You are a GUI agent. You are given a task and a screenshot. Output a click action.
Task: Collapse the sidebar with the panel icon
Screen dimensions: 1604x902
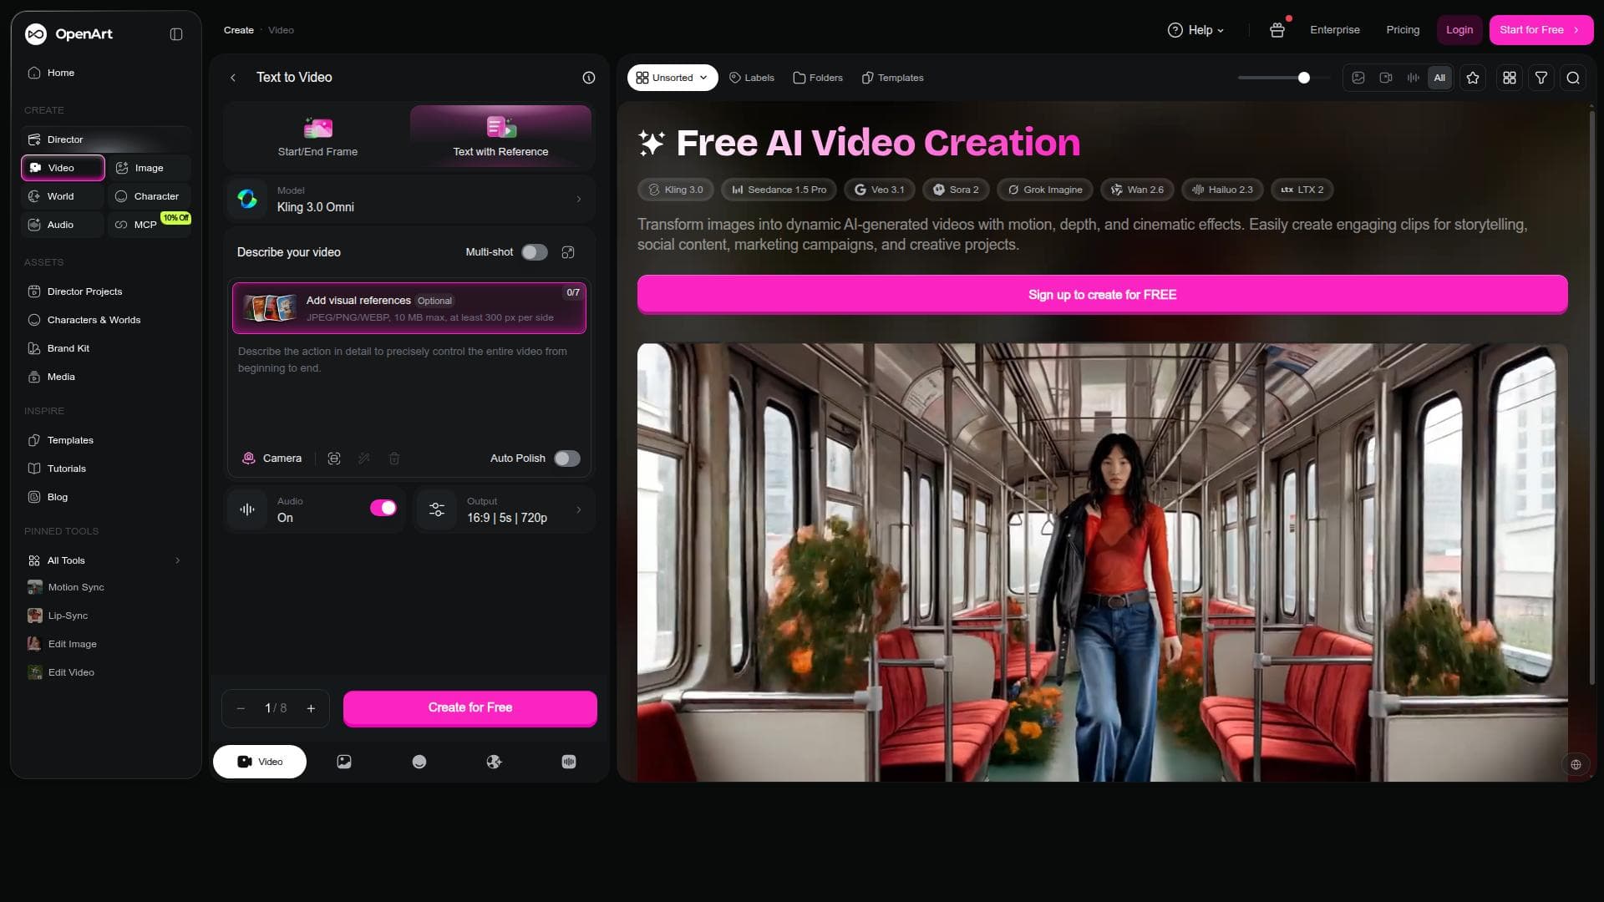tap(176, 34)
